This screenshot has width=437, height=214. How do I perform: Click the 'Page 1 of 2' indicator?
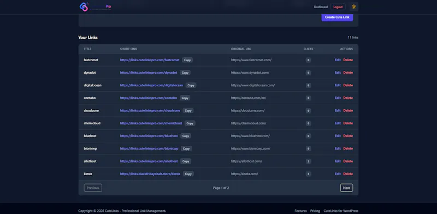pyautogui.click(x=221, y=188)
